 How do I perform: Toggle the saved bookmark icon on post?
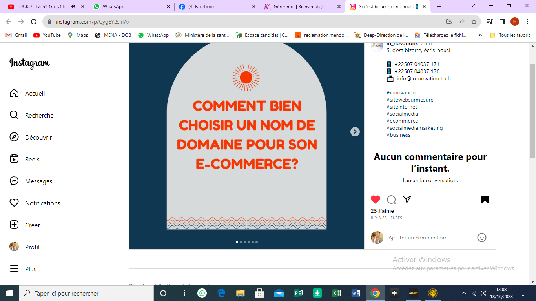coord(485,199)
